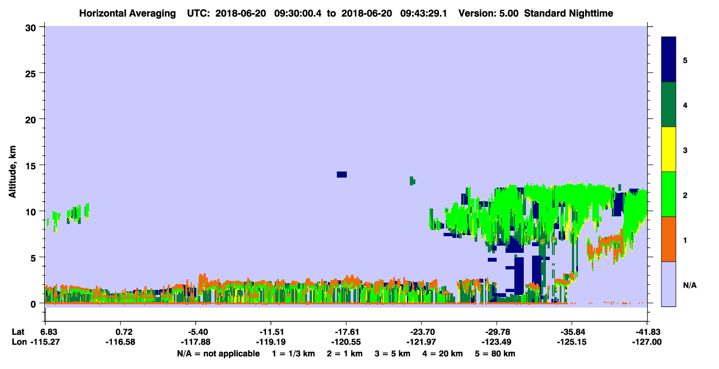Screen dimensions: 719x369
Task: Click the latitude value 0.72
Action: 124,332
